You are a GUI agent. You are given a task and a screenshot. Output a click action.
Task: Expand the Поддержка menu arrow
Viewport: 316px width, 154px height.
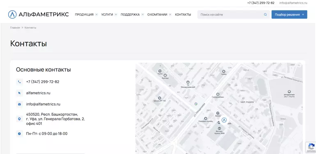[x=143, y=14]
